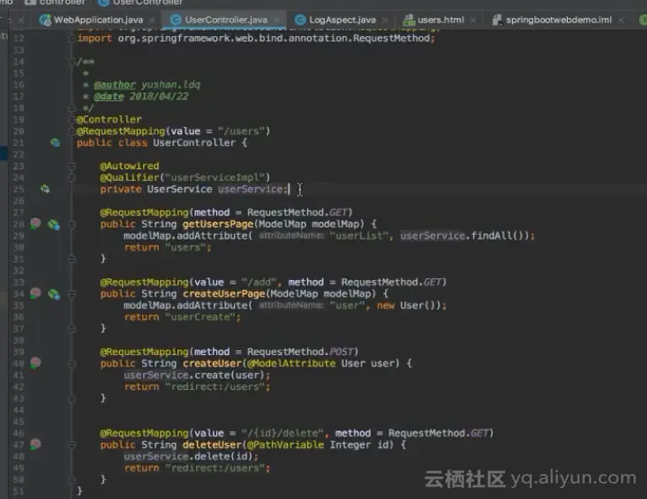The width and height of the screenshot is (647, 499).
Task: Click the "userCreate" return string
Action: [200, 317]
